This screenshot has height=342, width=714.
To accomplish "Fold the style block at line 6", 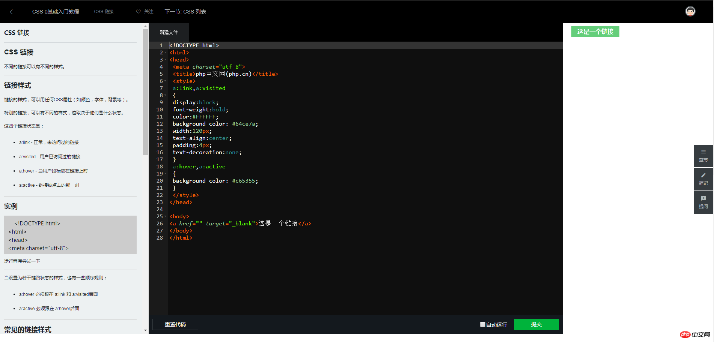I will (x=166, y=81).
